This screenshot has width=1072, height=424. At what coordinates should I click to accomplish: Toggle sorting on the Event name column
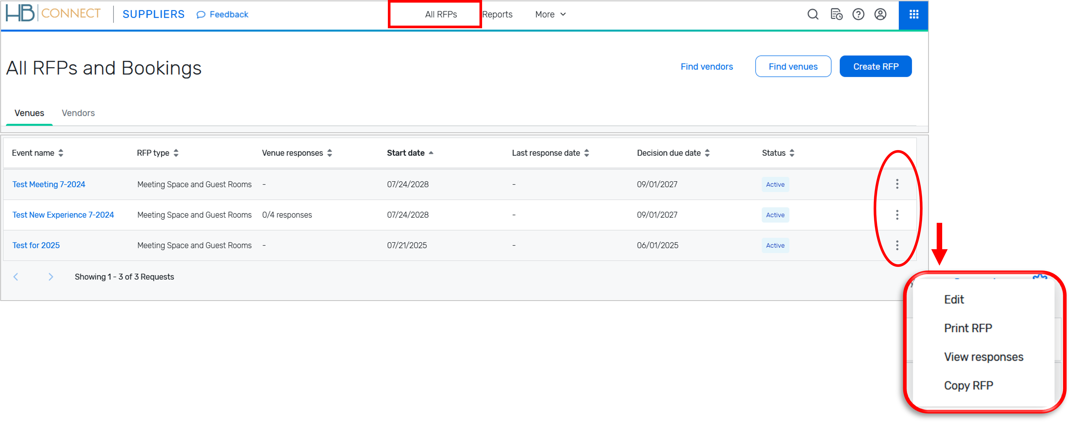point(61,153)
